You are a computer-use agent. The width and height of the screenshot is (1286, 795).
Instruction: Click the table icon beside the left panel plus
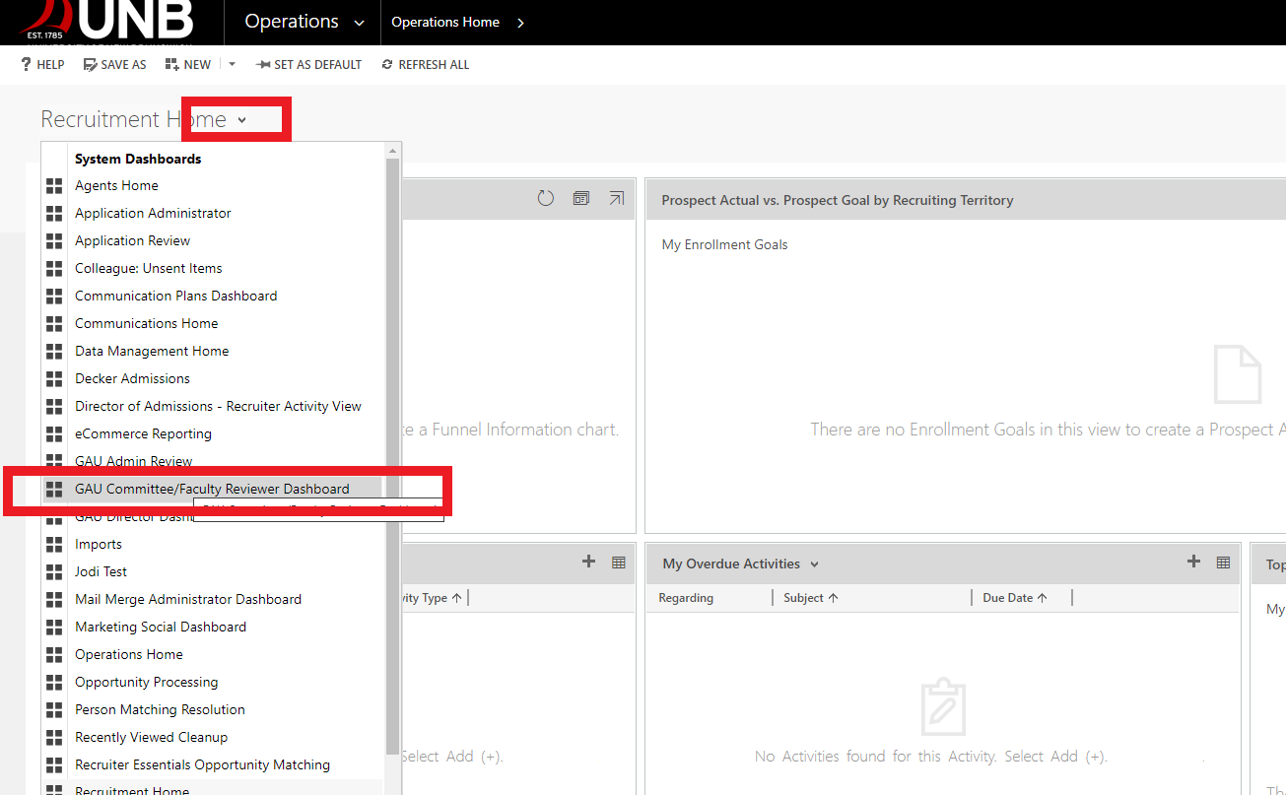pos(619,562)
